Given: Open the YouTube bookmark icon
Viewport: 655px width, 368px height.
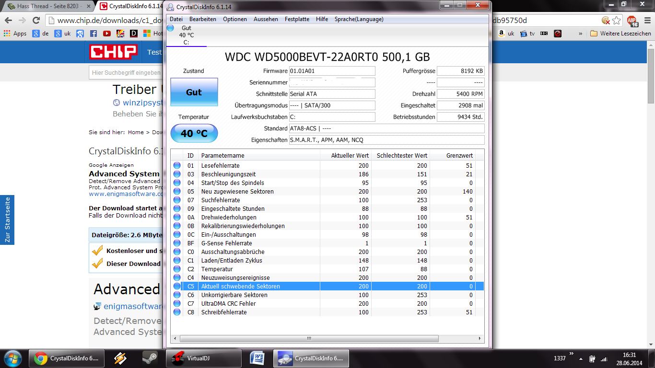Looking at the screenshot, I should (107, 34).
